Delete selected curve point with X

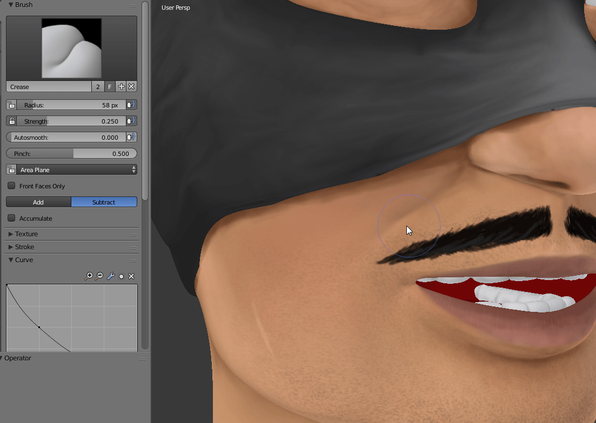pyautogui.click(x=131, y=276)
